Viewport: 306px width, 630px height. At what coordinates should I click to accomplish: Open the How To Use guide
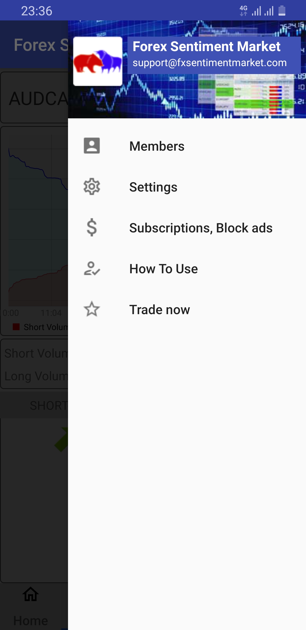pyautogui.click(x=163, y=269)
